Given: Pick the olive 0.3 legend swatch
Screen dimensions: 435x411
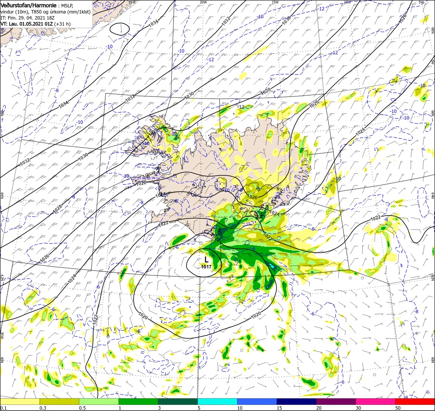Looking at the screenshot, I should point(59,401).
